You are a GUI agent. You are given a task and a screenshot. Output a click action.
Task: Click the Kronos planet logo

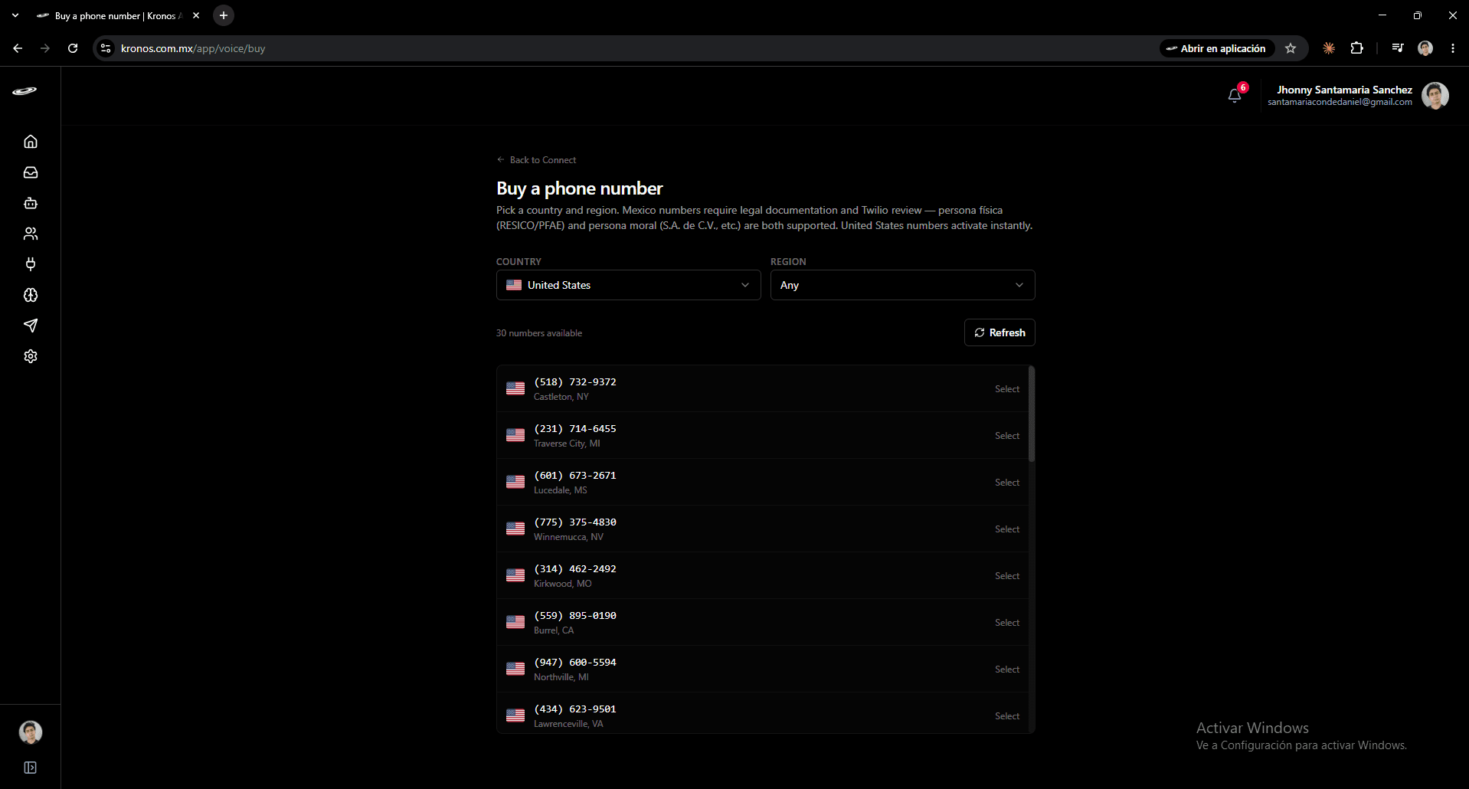tap(25, 91)
